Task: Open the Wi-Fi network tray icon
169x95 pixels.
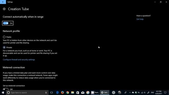Action: 142,93
